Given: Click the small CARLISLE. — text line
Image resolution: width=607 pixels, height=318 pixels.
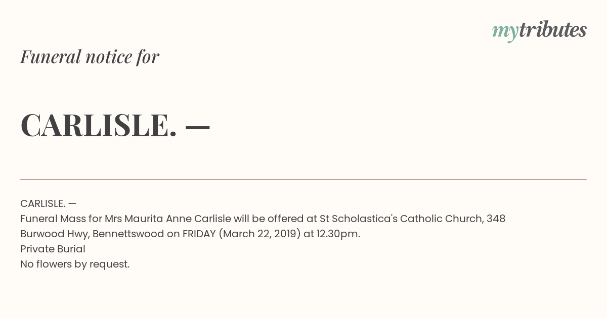Looking at the screenshot, I should pyautogui.click(x=48, y=203).
